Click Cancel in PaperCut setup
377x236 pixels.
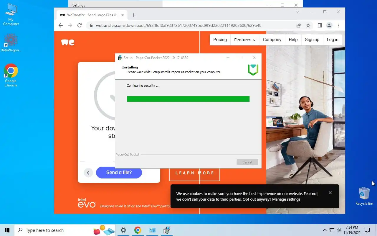[x=247, y=162]
